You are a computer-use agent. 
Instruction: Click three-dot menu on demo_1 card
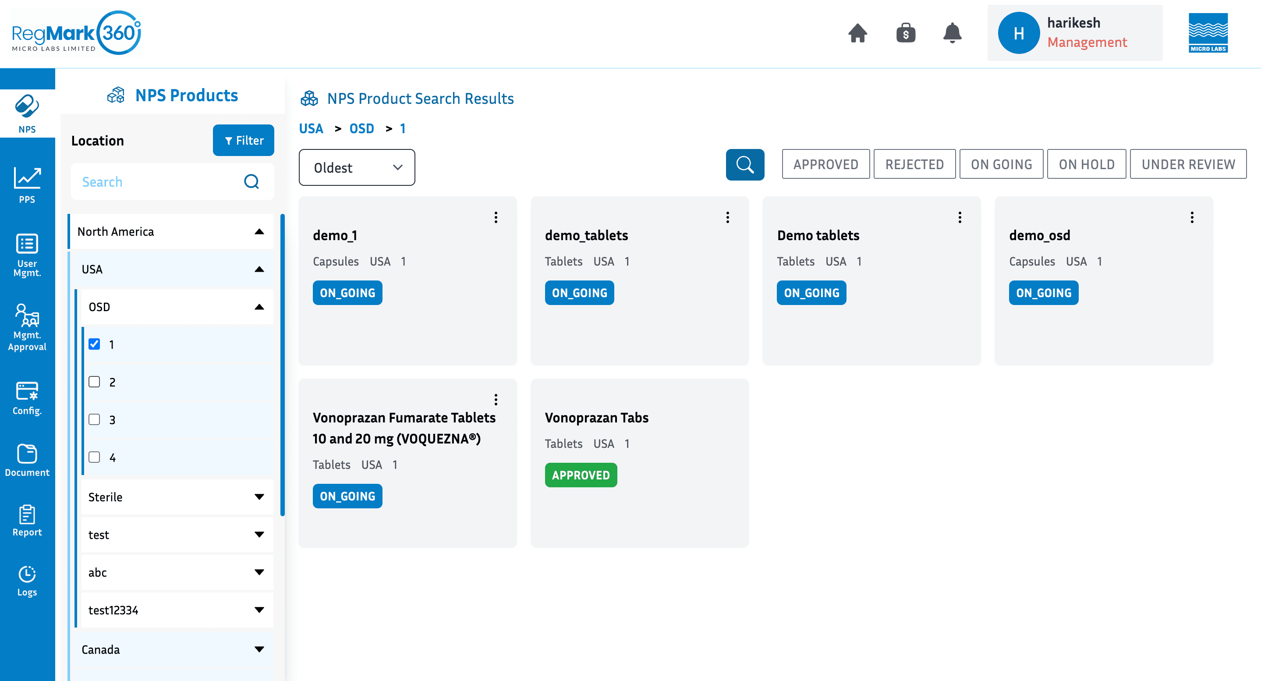point(496,217)
